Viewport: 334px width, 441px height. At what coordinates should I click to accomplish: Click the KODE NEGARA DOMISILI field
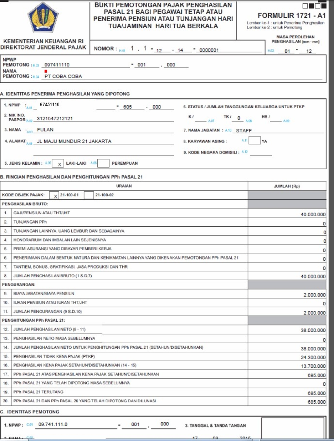tap(261, 153)
